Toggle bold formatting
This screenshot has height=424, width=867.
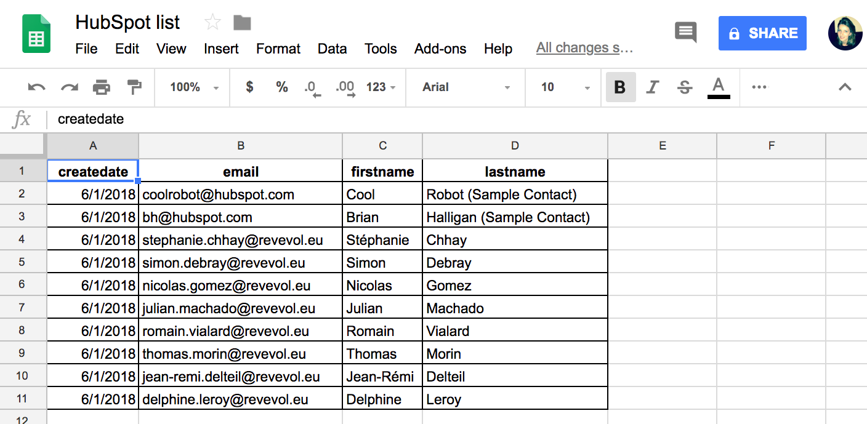[x=621, y=87]
